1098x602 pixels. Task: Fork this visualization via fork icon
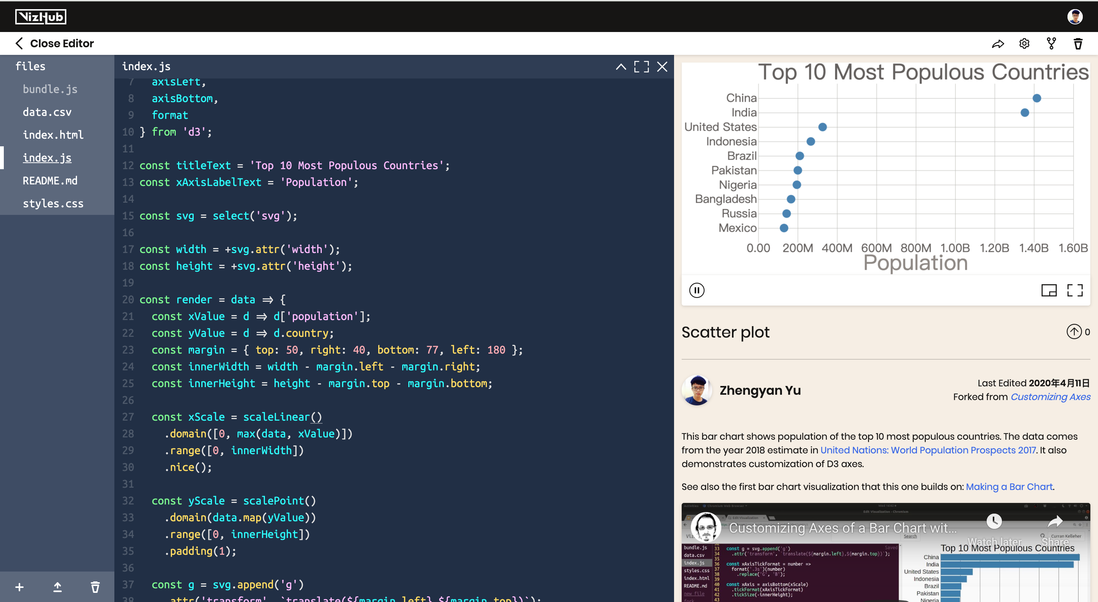1051,43
